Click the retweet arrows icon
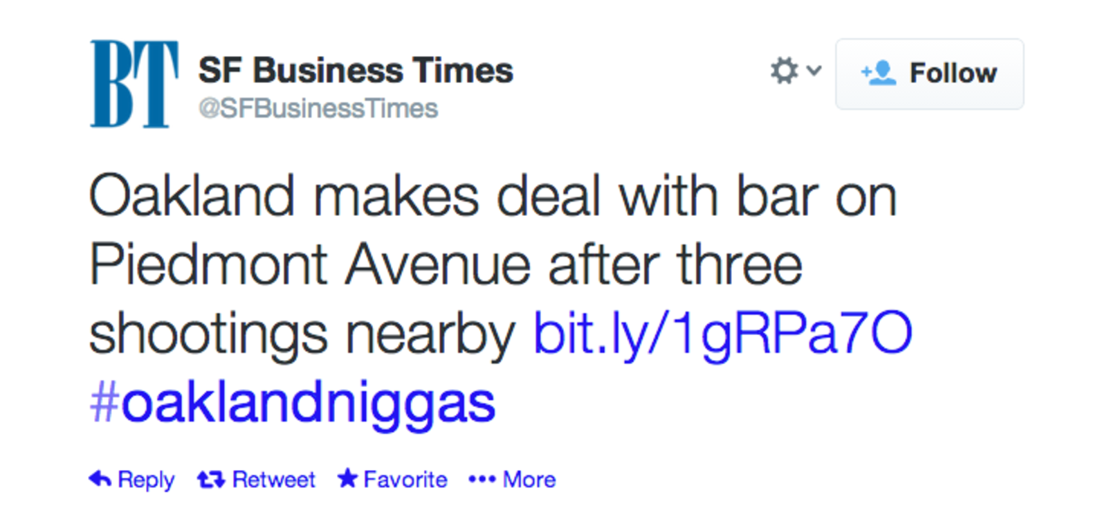1107x524 pixels. pos(211,479)
